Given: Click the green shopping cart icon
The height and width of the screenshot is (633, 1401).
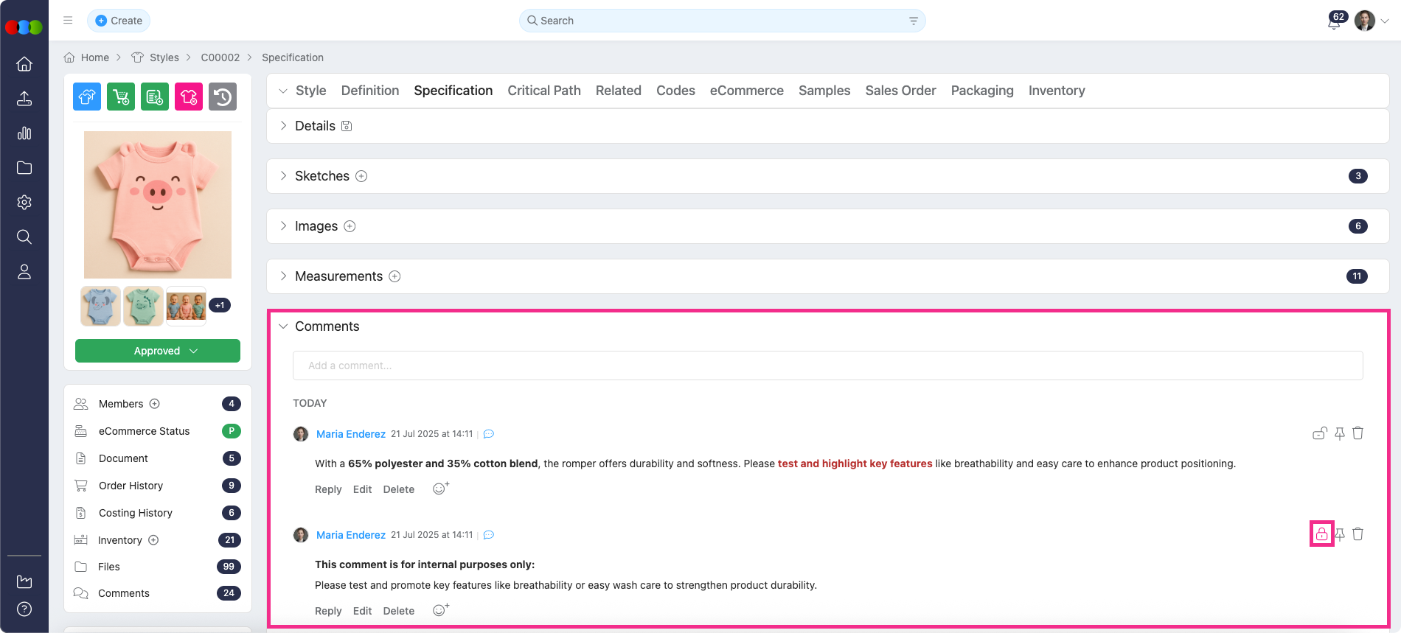Looking at the screenshot, I should 121,97.
